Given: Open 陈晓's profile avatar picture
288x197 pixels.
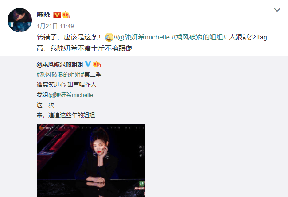Looking at the screenshot, I should [19, 20].
